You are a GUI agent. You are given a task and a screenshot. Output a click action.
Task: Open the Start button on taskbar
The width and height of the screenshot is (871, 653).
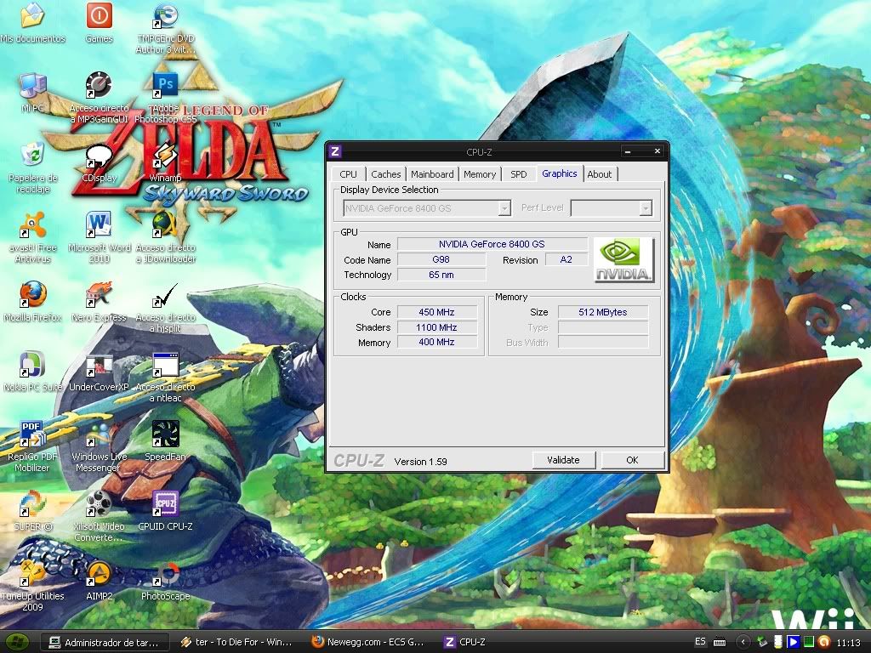pos(19,642)
